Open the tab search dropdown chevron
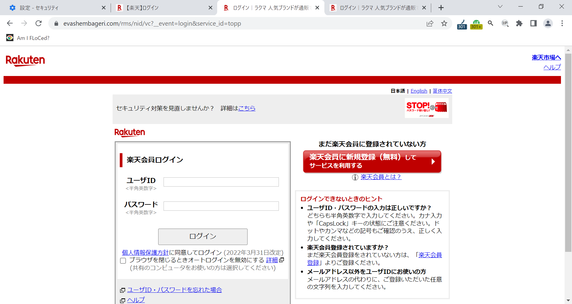 click(500, 7)
